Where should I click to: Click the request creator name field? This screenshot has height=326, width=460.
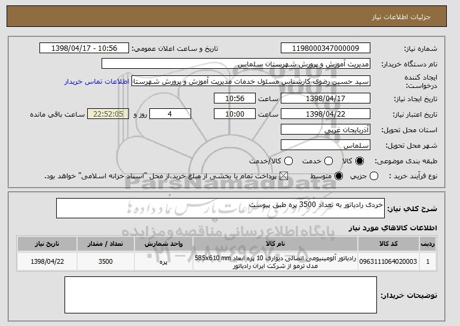pos(251,81)
